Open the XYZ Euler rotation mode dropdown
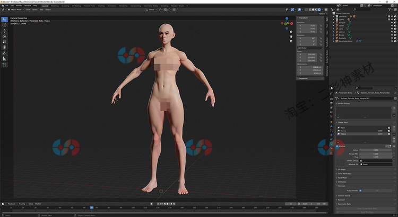Screen dimensions: 398x217 tap(310, 48)
